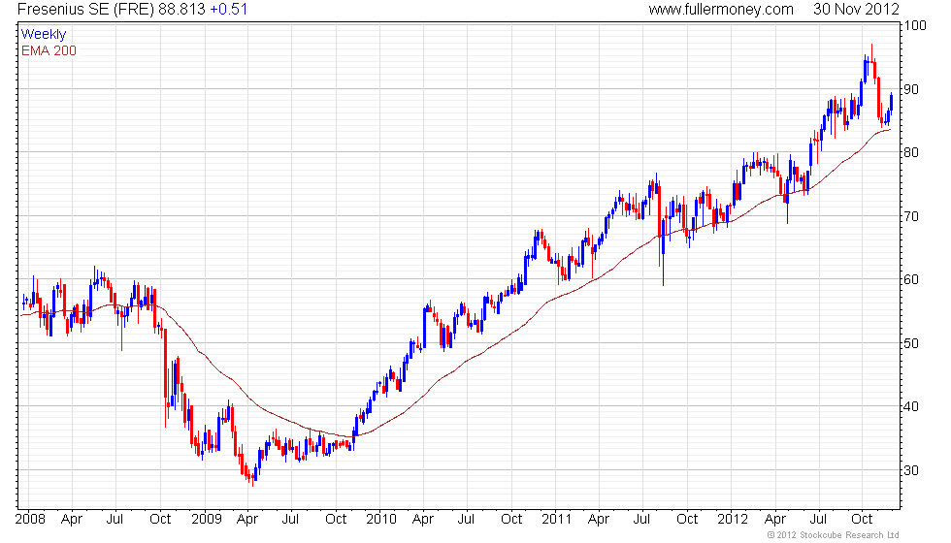
Task: Click the +0.51 change value
Action: 229,9
